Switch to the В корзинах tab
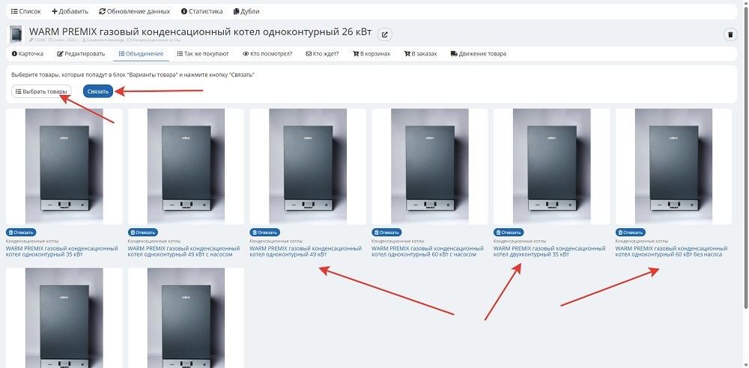Image resolution: width=749 pixels, height=368 pixels. (x=372, y=54)
